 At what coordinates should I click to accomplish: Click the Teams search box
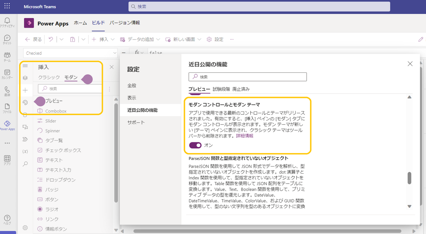(x=259, y=7)
